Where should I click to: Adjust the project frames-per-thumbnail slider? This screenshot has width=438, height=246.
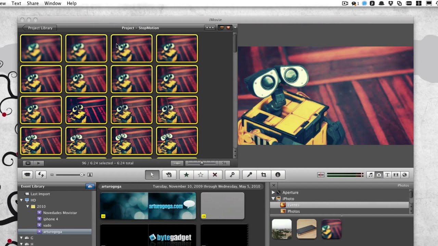click(202, 163)
